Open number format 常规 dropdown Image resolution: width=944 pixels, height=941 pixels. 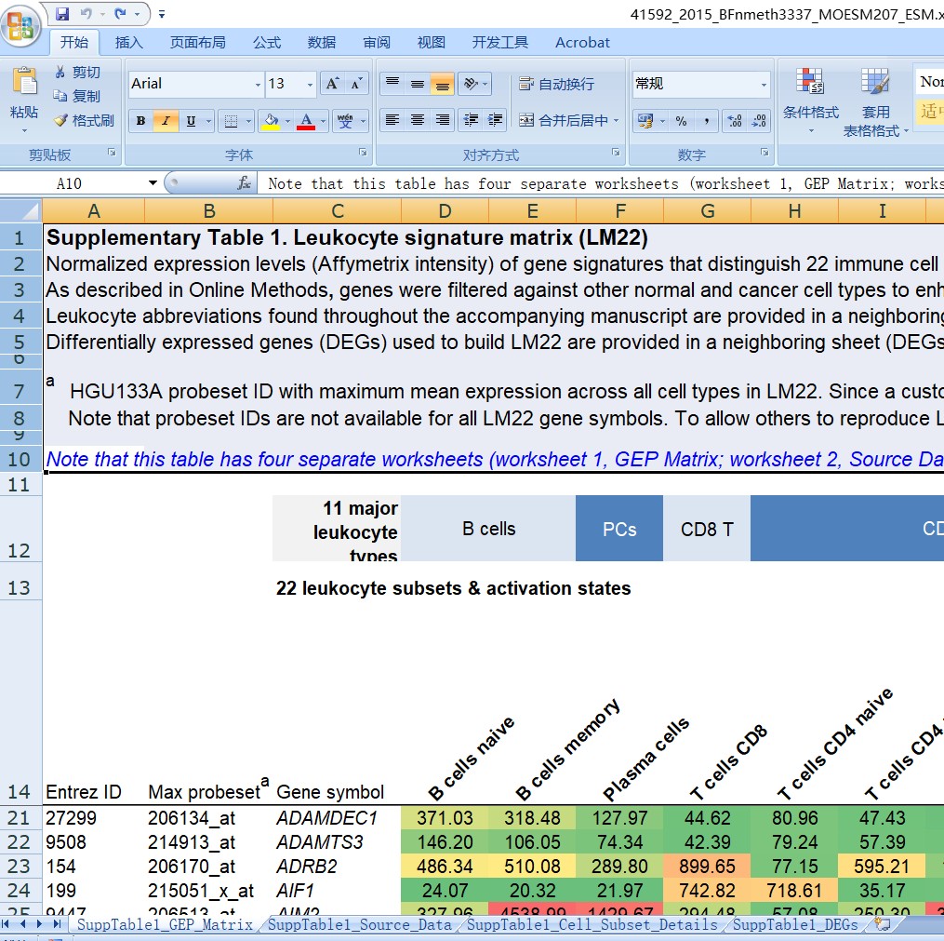(764, 85)
